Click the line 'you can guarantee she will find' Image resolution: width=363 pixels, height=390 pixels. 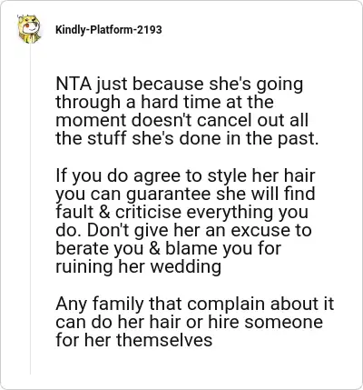click(x=185, y=195)
